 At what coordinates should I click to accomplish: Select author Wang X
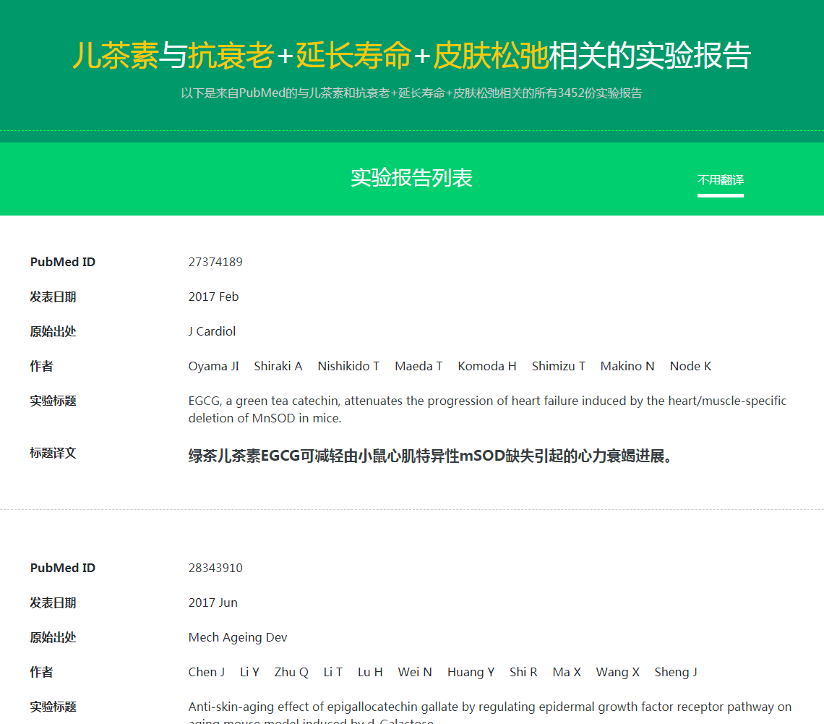[617, 672]
